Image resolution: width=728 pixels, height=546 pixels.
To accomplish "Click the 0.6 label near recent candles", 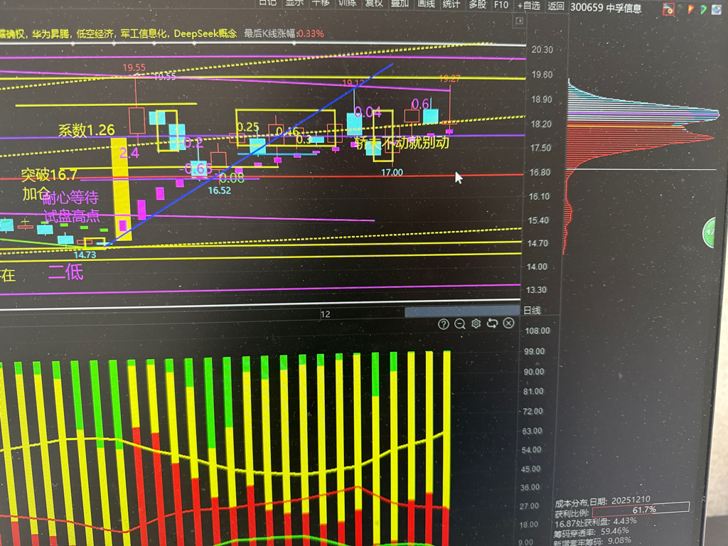I will pyautogui.click(x=420, y=104).
